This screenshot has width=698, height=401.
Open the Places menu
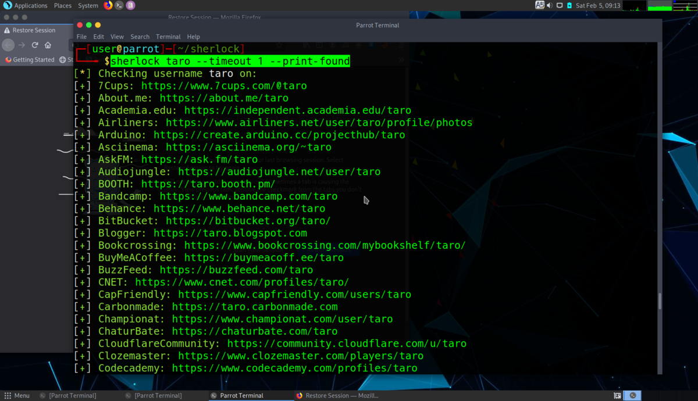(63, 6)
